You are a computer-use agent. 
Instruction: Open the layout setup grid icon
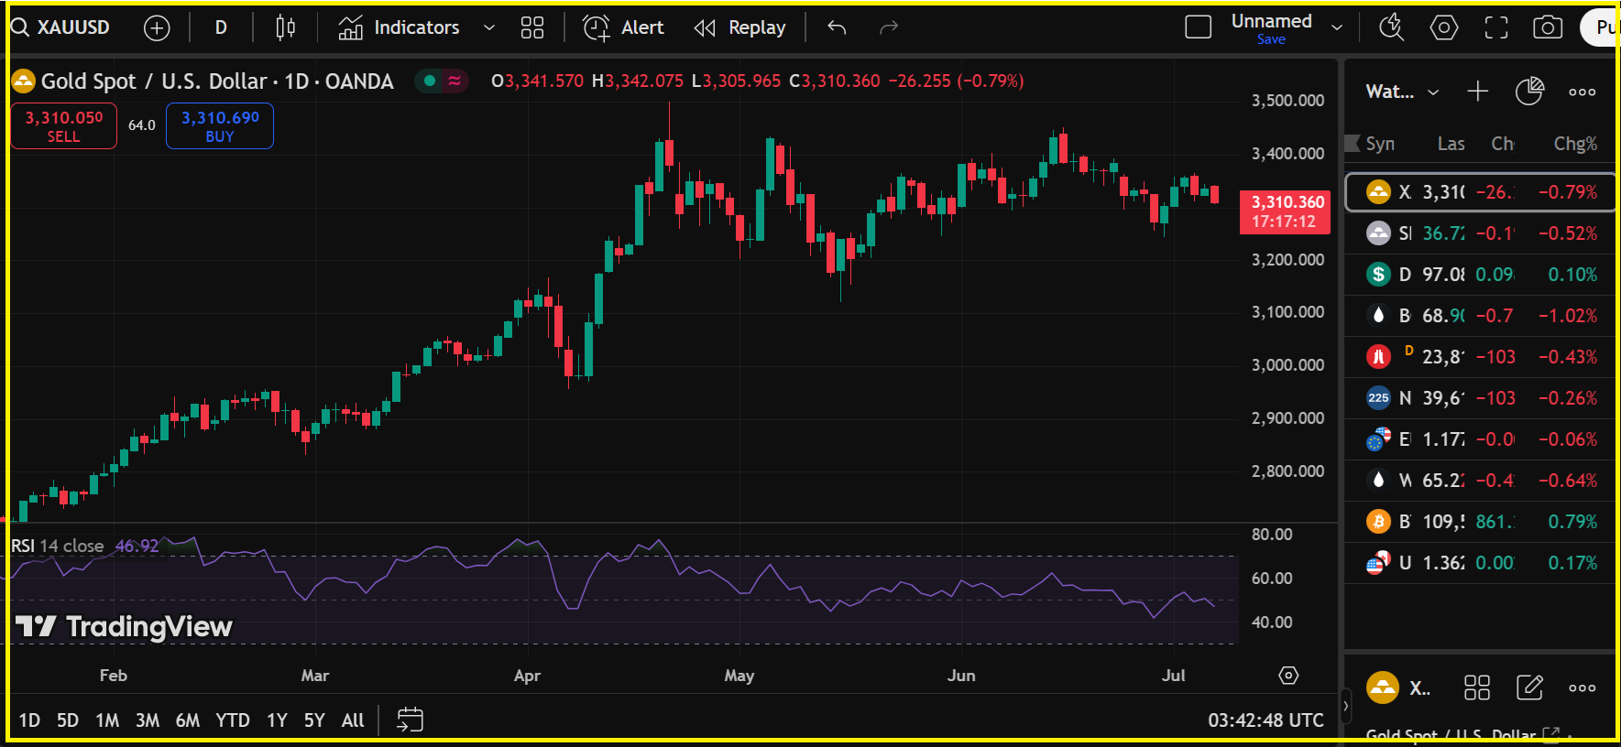point(532,28)
